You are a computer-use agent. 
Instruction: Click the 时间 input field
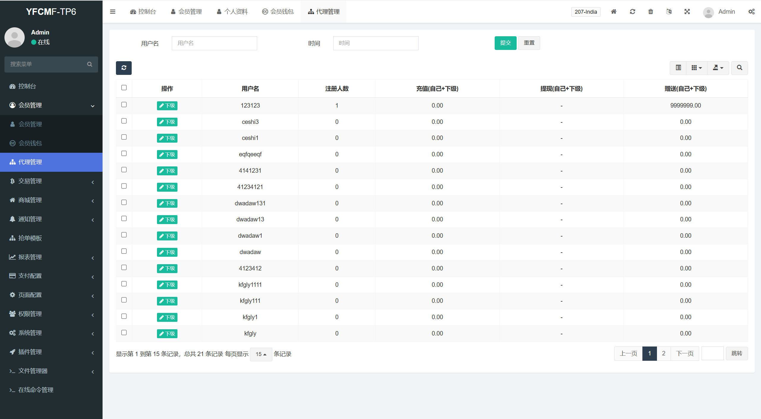point(375,43)
